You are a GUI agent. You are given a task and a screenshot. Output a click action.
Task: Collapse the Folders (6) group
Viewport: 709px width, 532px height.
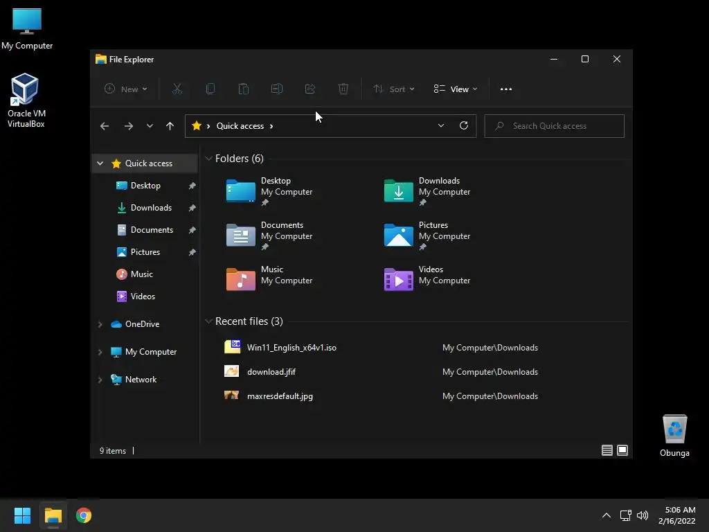tap(208, 159)
